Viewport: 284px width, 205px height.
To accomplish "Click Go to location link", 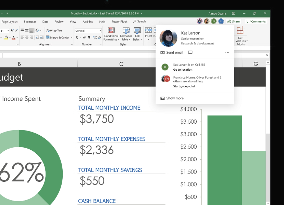I will point(183,70).
